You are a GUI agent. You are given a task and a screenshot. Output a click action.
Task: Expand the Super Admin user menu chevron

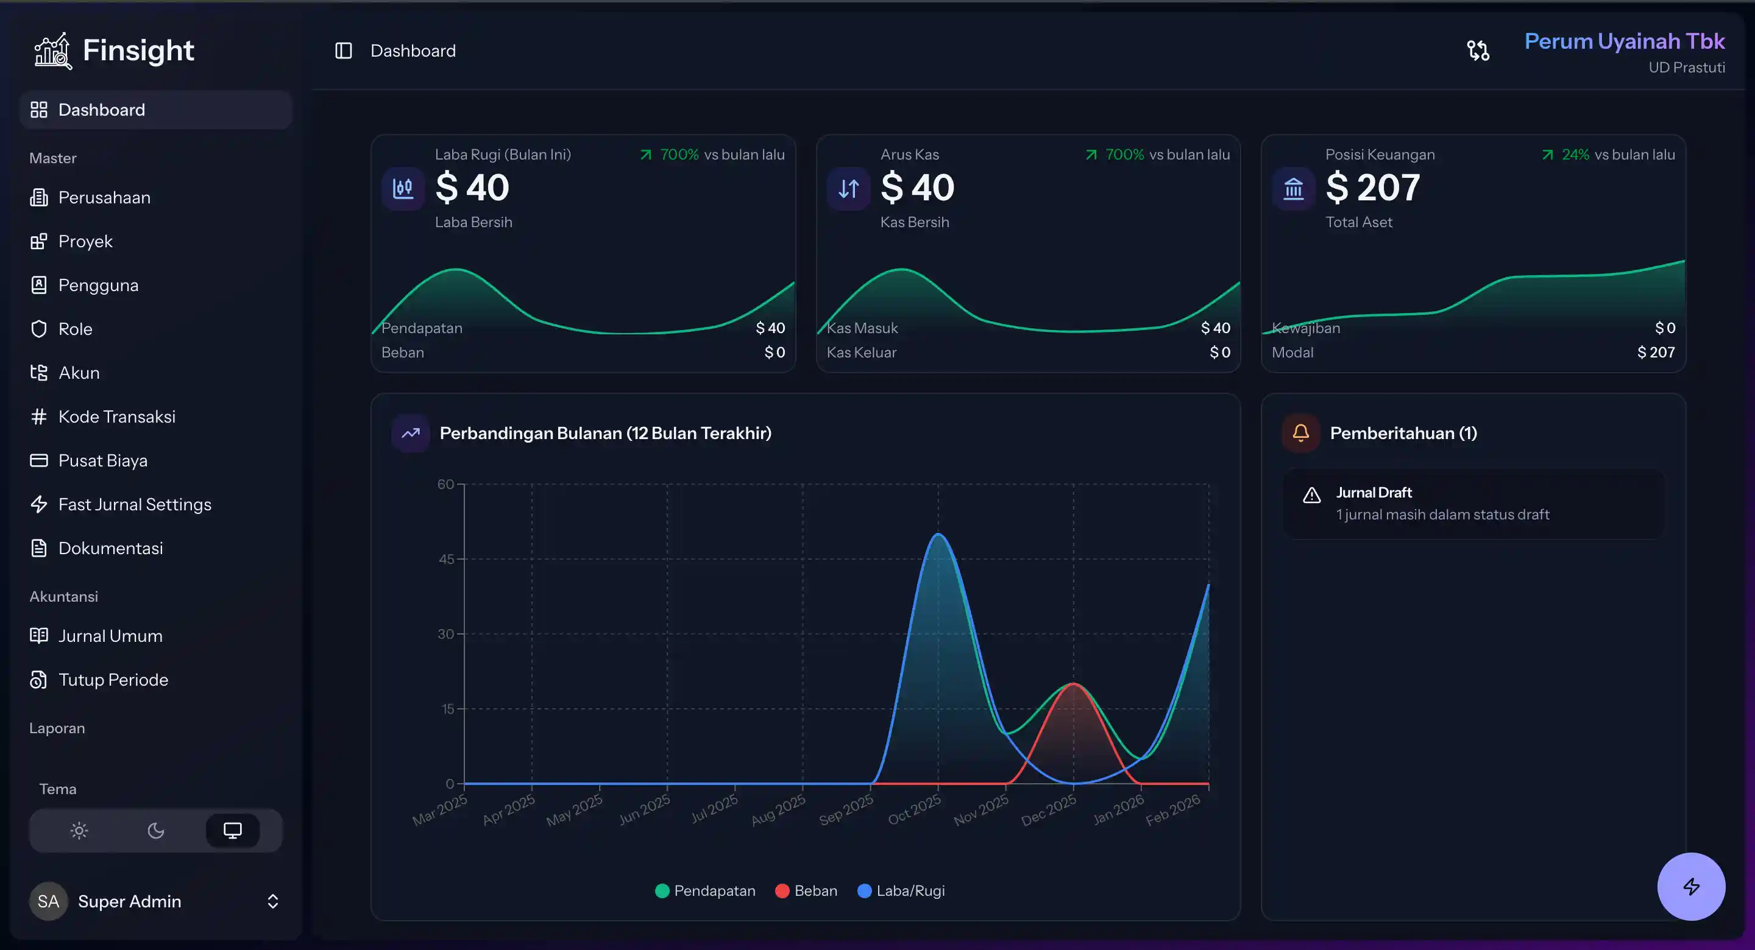point(272,902)
